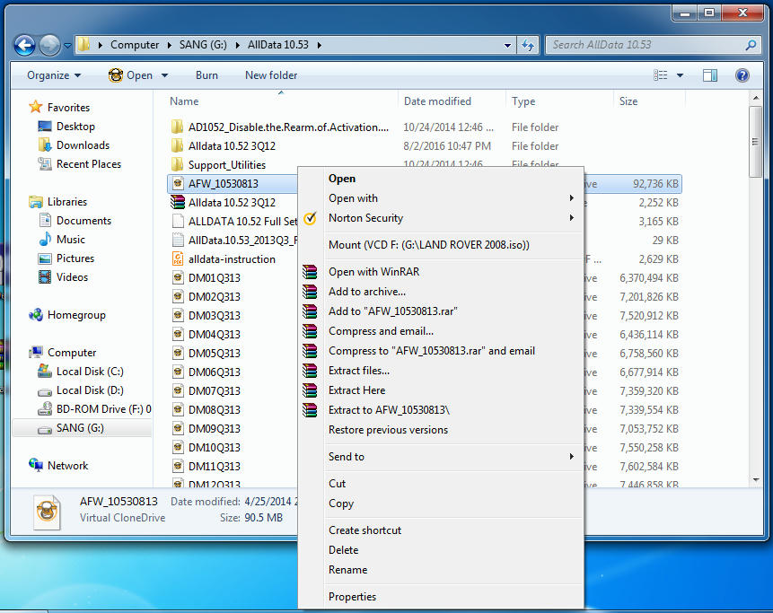Expand the Norton Security submenu
Screen dimensions: 773x613
(x=571, y=218)
